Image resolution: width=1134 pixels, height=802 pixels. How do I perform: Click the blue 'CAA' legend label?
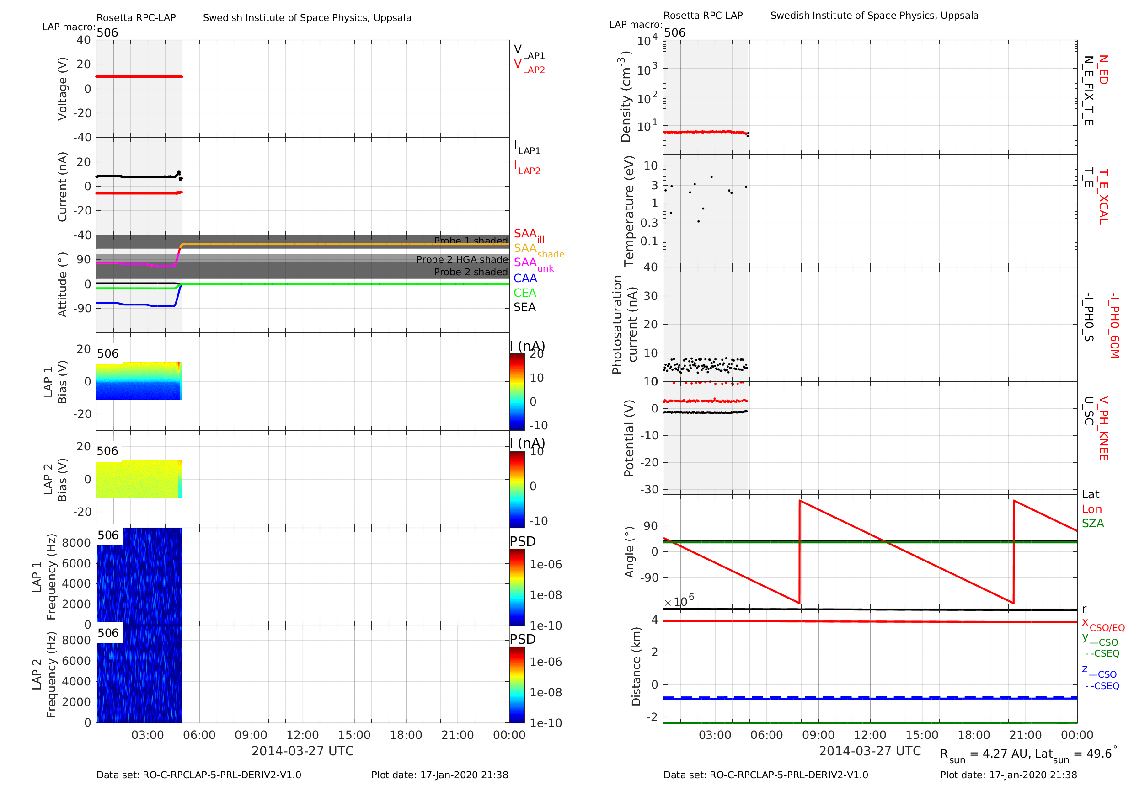click(x=525, y=278)
